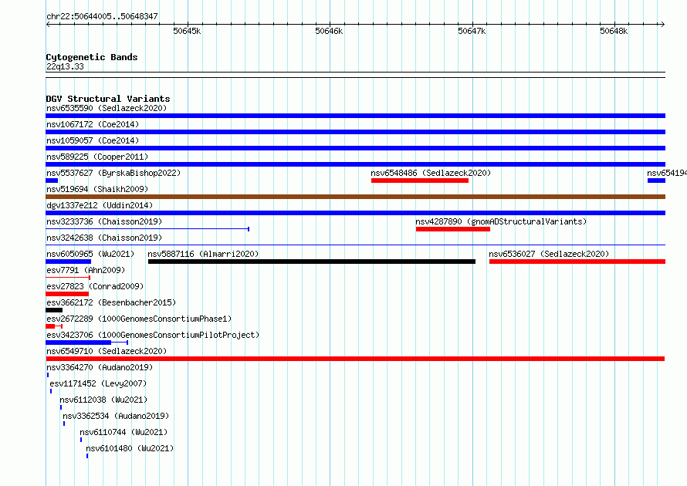Open the nsv519694 (Shaikh2009) label
The height and width of the screenshot is (486, 687).
[x=97, y=189]
